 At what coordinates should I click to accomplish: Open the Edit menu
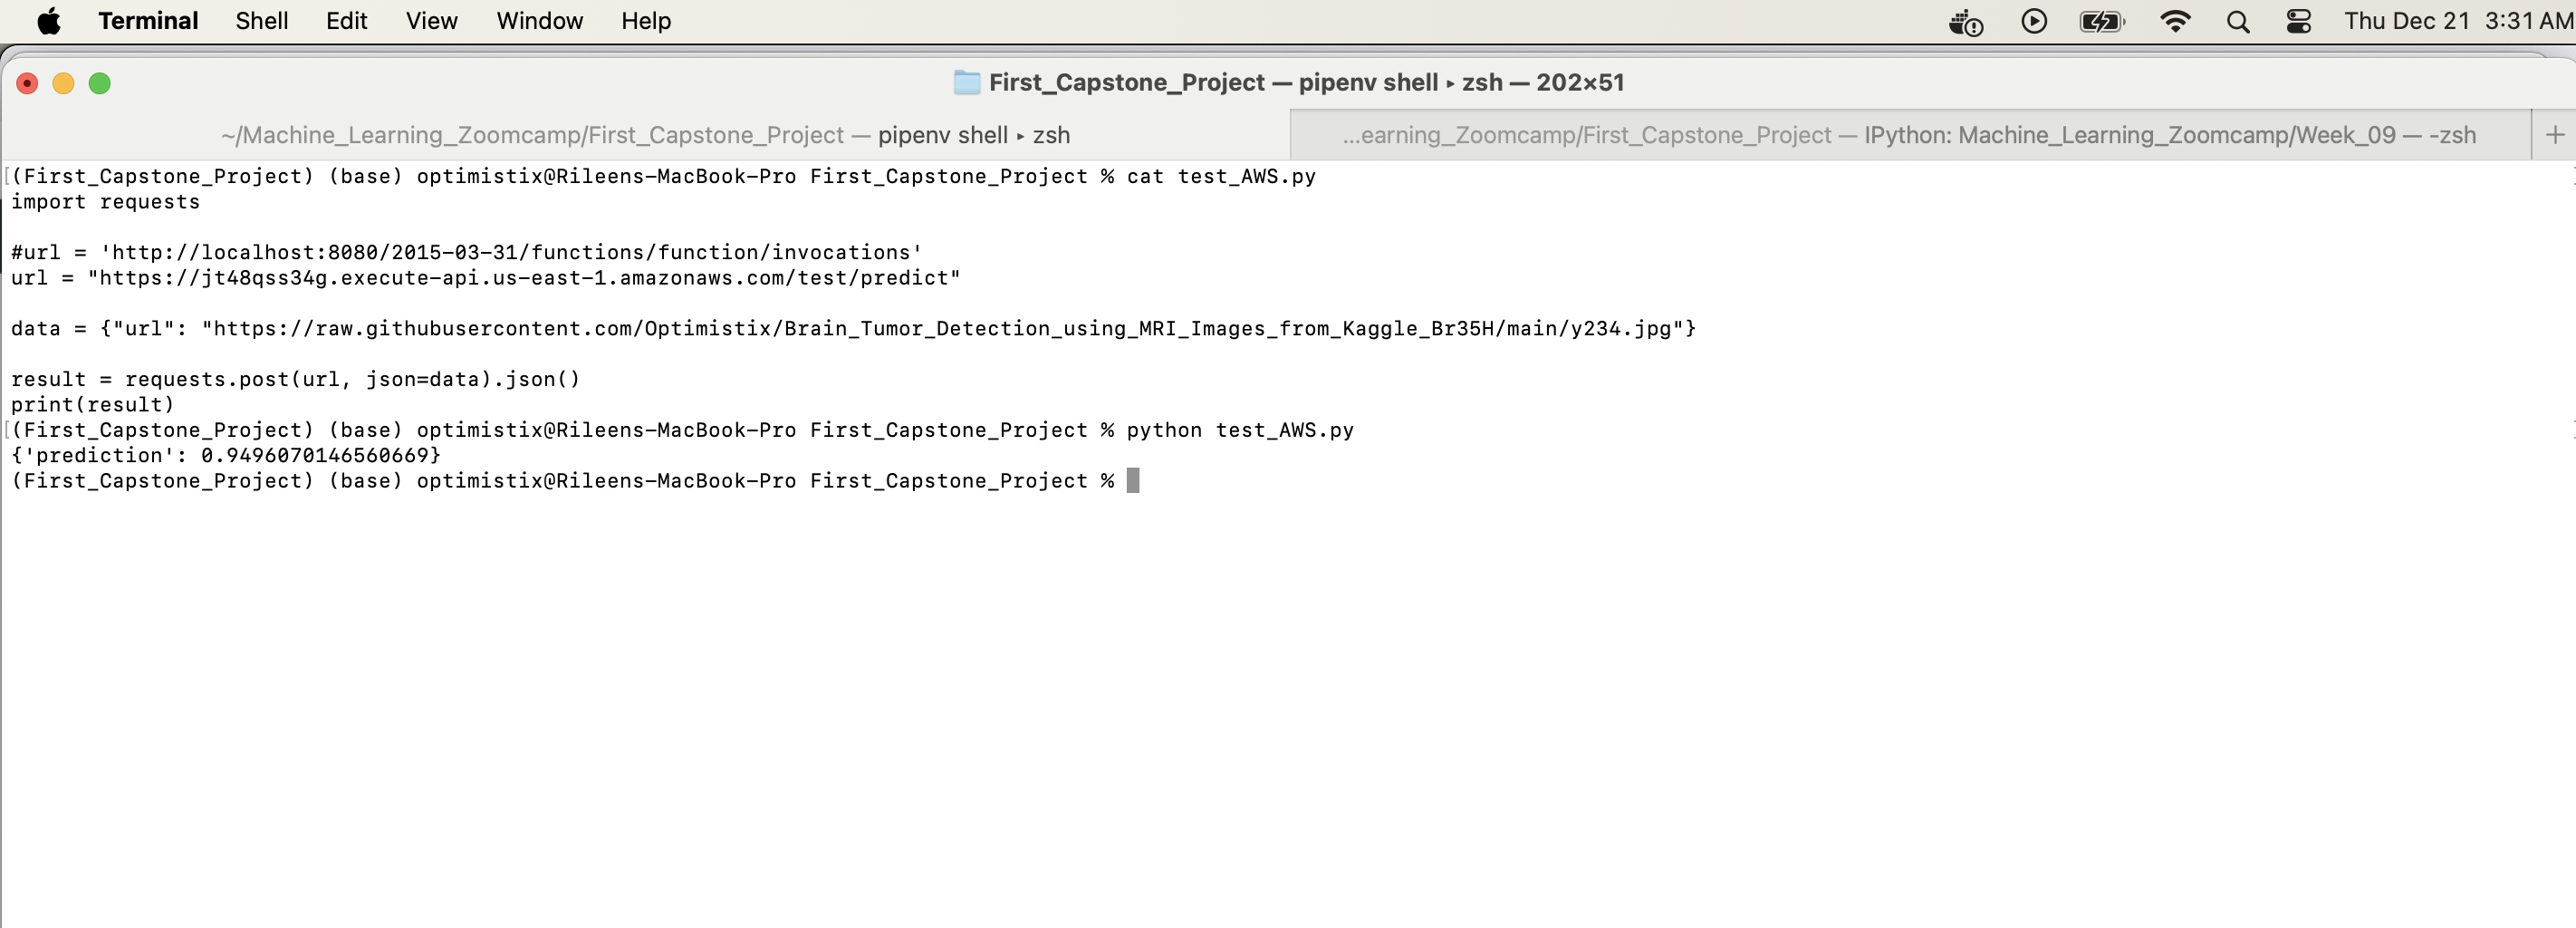tap(346, 20)
